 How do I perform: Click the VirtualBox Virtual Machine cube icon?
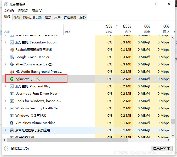(x=12, y=123)
